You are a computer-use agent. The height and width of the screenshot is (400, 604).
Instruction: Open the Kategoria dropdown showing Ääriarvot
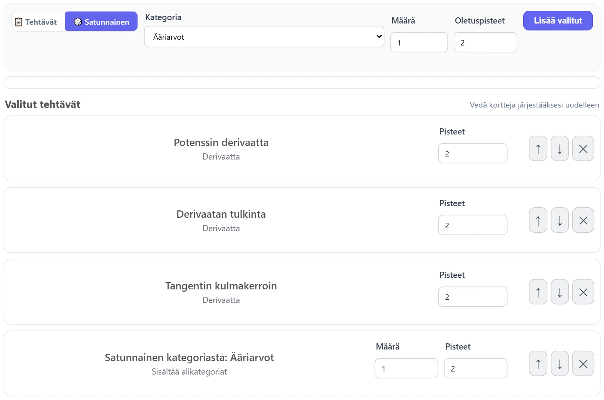(264, 37)
